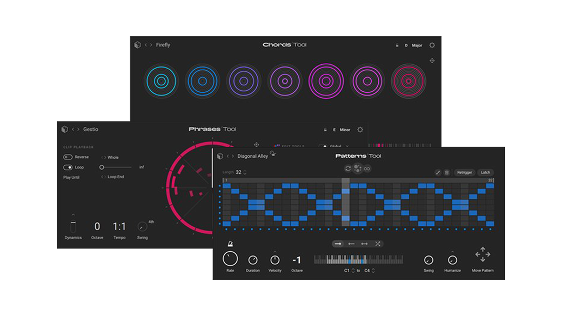Click the Tempo value 1:1
The width and height of the screenshot is (562, 316).
pos(119,226)
